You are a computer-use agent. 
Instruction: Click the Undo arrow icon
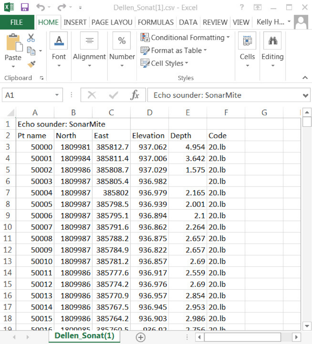coord(40,7)
